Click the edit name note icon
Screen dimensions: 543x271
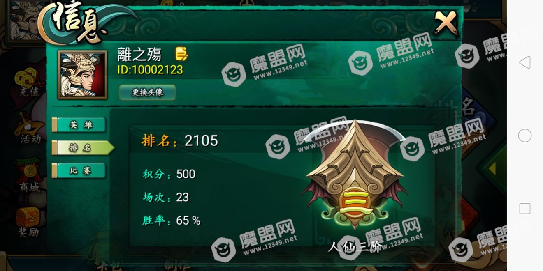pos(181,54)
